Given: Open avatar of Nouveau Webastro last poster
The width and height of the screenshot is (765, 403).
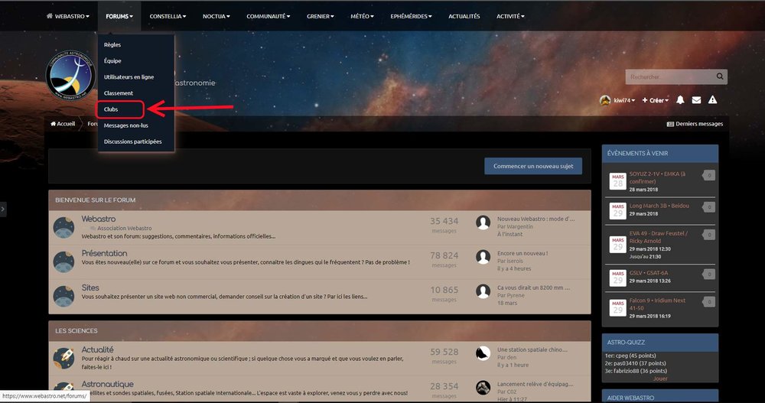Looking at the screenshot, I should (483, 223).
